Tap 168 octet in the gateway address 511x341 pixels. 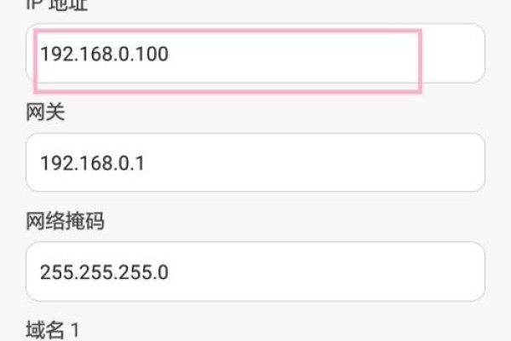(87, 163)
